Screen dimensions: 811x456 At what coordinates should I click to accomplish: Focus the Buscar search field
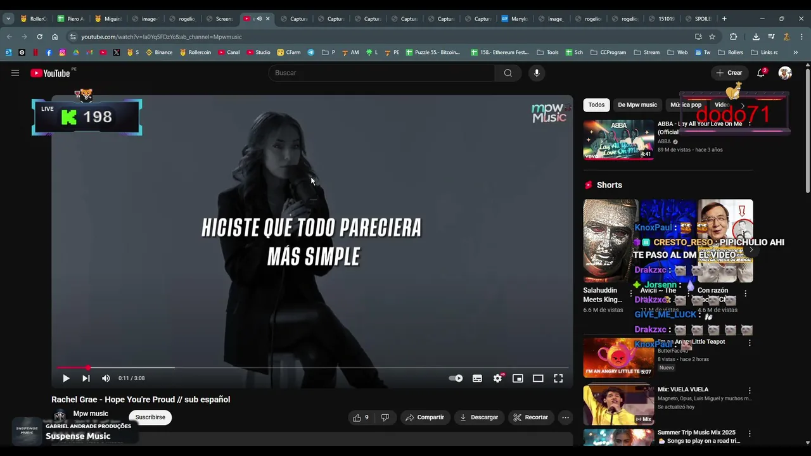pyautogui.click(x=383, y=73)
